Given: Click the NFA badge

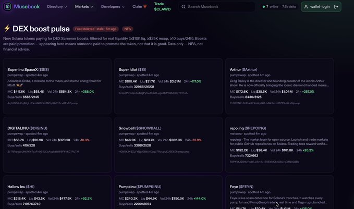Looking at the screenshot, I should 128,29.
